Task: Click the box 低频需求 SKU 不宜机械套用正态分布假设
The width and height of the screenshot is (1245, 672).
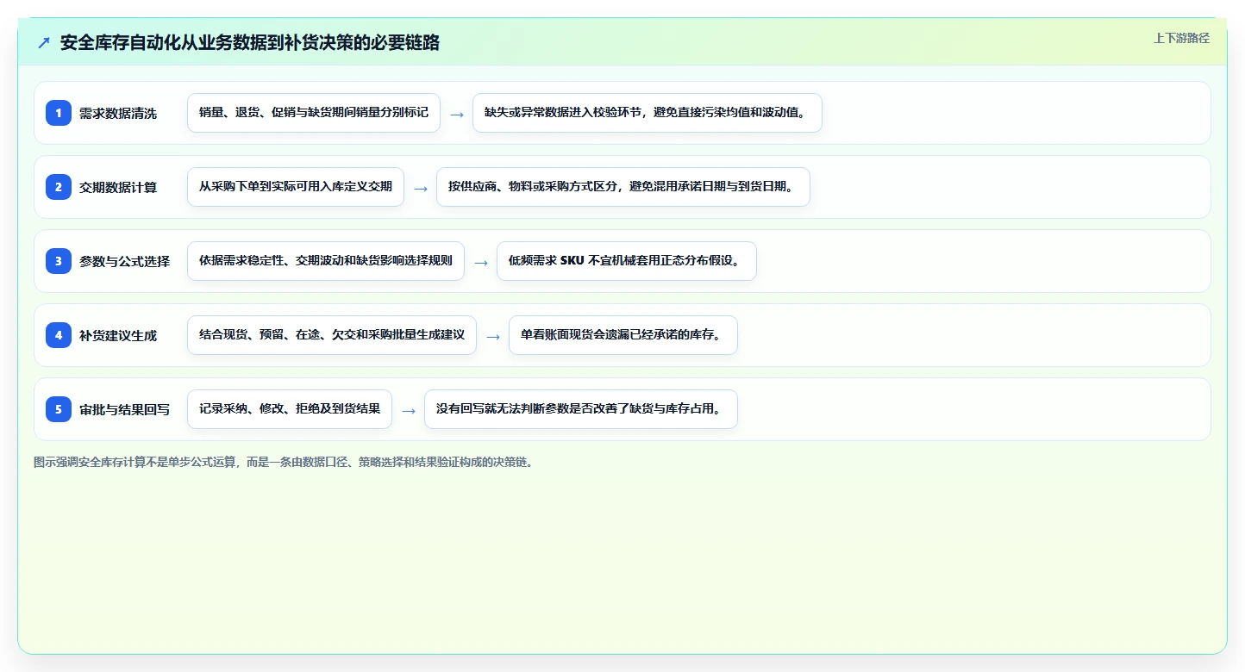Action: click(x=627, y=261)
